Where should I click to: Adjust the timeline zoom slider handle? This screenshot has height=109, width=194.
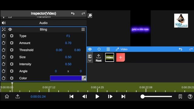pyautogui.click(x=142, y=97)
